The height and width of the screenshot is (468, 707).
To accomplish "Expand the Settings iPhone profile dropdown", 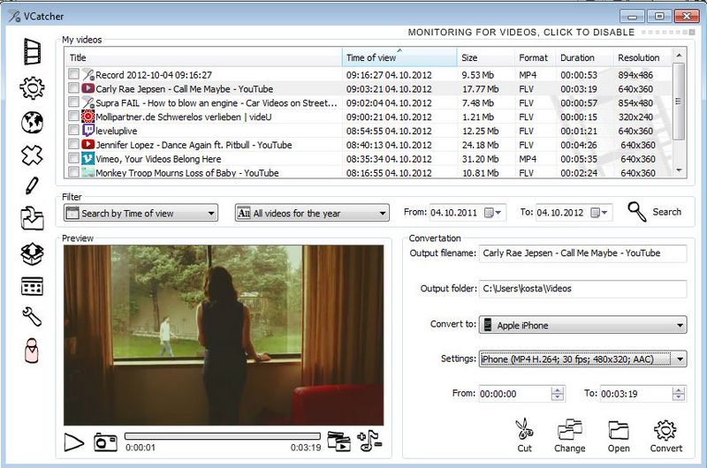I will 583,359.
